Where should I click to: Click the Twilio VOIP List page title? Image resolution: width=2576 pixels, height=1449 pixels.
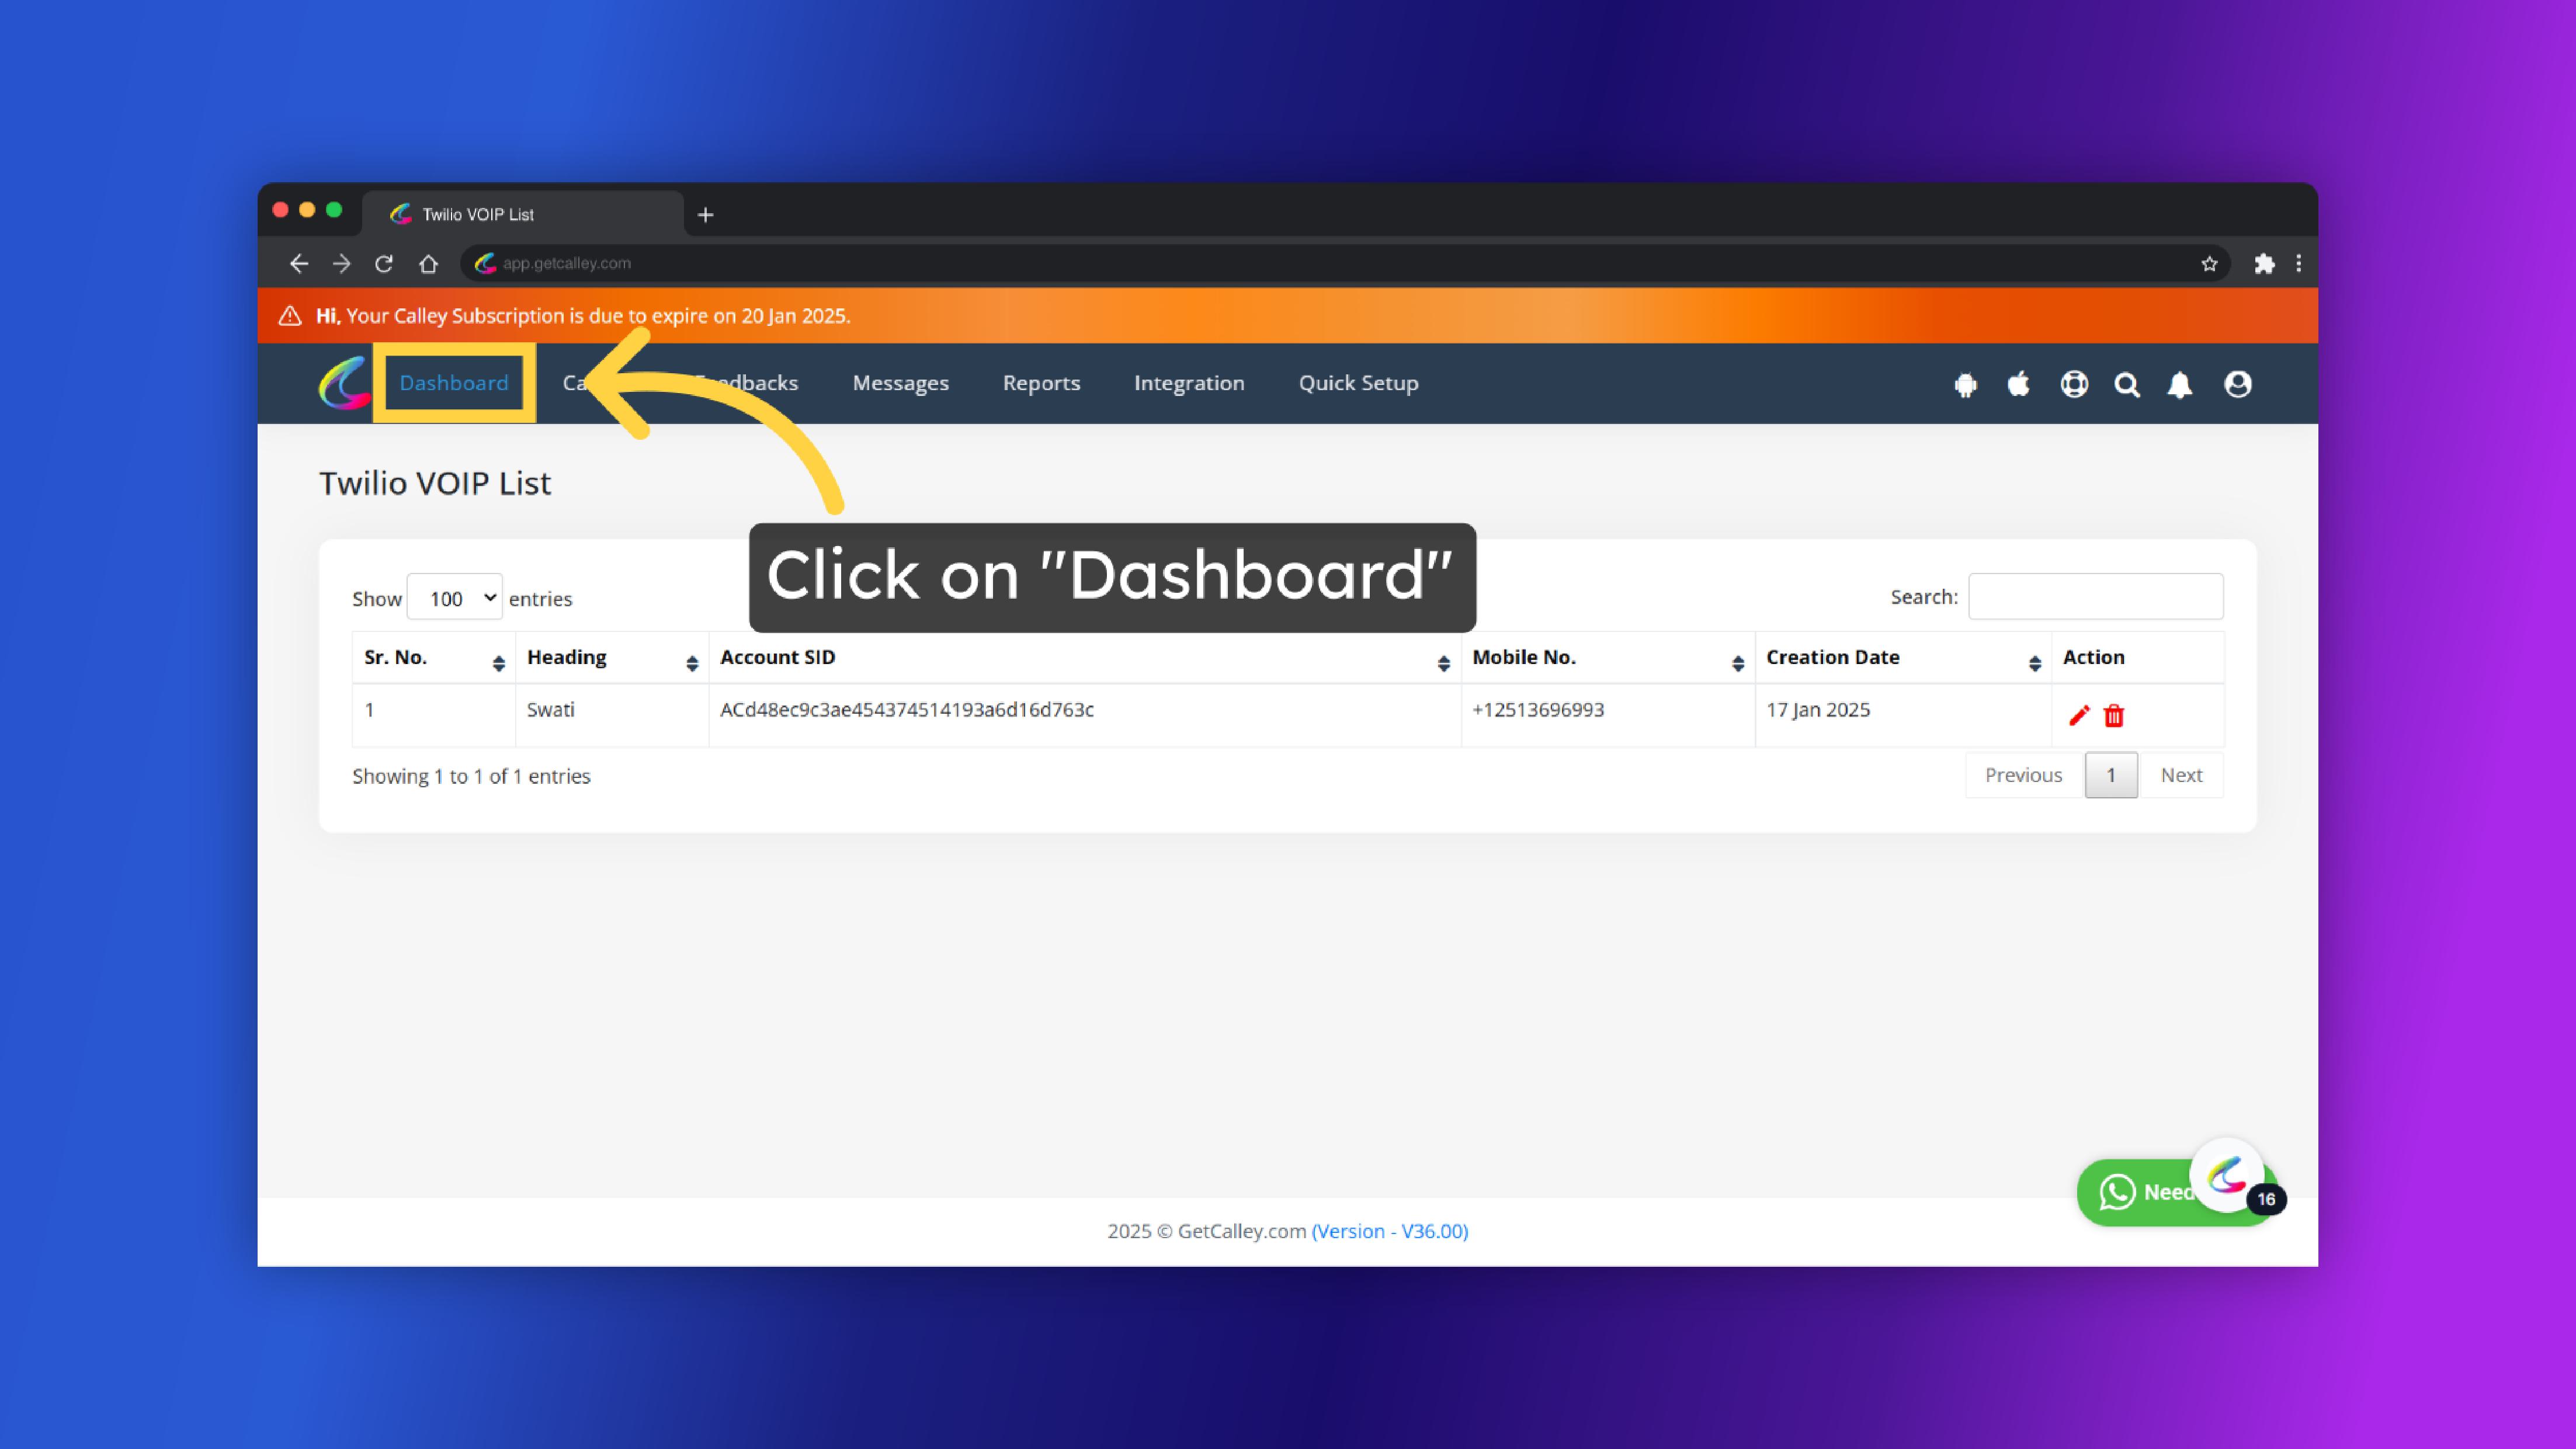[435, 483]
